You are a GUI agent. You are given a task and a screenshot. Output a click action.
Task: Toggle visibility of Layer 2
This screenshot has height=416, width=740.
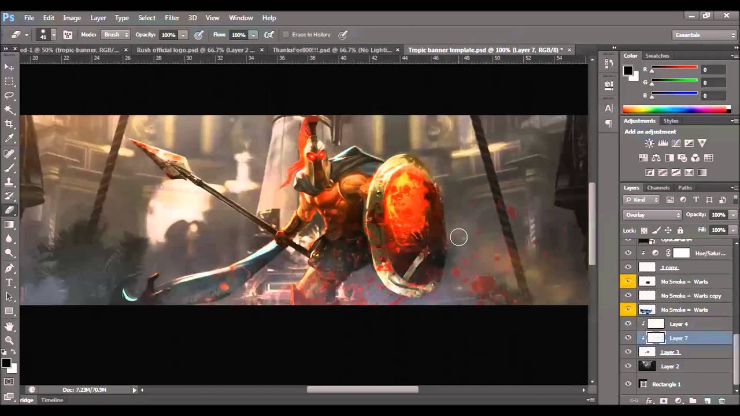tap(628, 366)
